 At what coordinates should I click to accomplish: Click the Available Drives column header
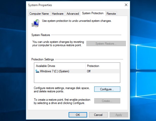60,66
